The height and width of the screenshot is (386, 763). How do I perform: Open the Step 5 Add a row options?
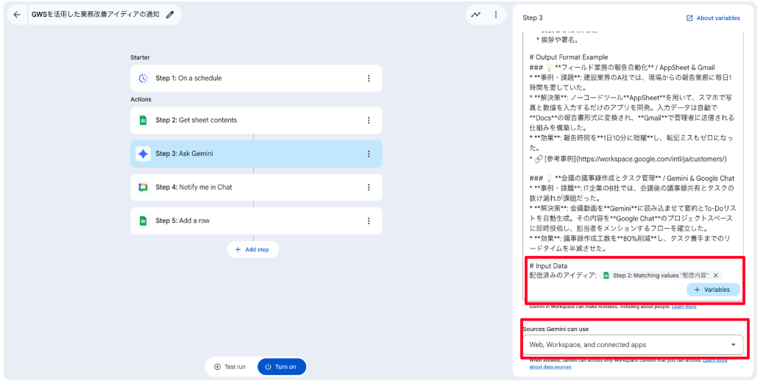coord(369,221)
